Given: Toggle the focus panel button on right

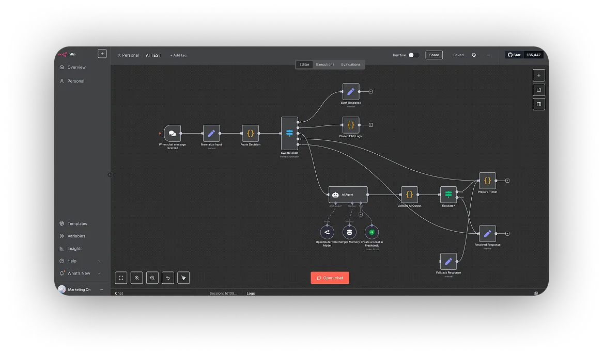Looking at the screenshot, I should pyautogui.click(x=538, y=104).
